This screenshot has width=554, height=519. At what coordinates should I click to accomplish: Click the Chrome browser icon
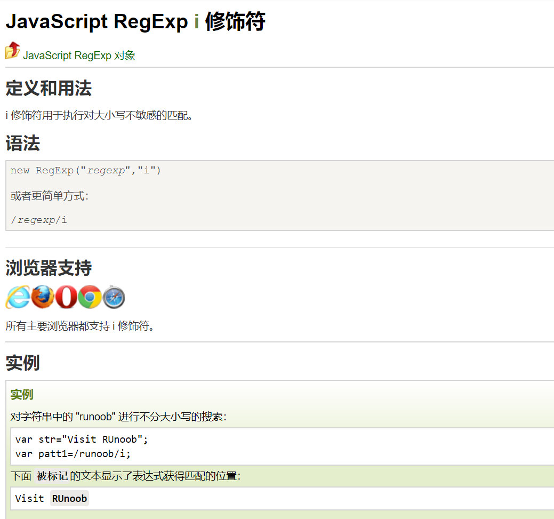(90, 297)
